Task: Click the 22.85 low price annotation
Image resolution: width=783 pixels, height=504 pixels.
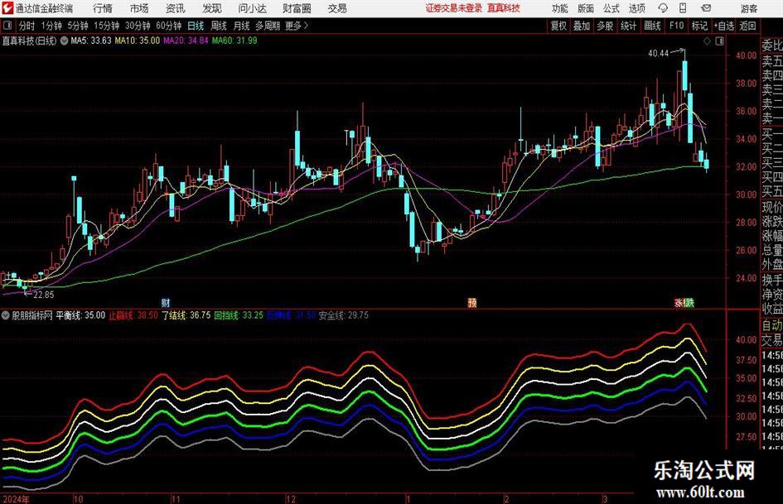Action: [x=43, y=295]
